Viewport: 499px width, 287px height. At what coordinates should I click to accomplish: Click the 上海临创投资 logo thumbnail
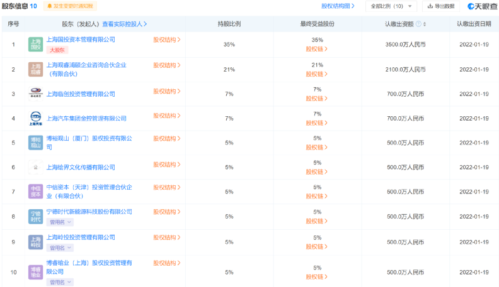(35, 94)
